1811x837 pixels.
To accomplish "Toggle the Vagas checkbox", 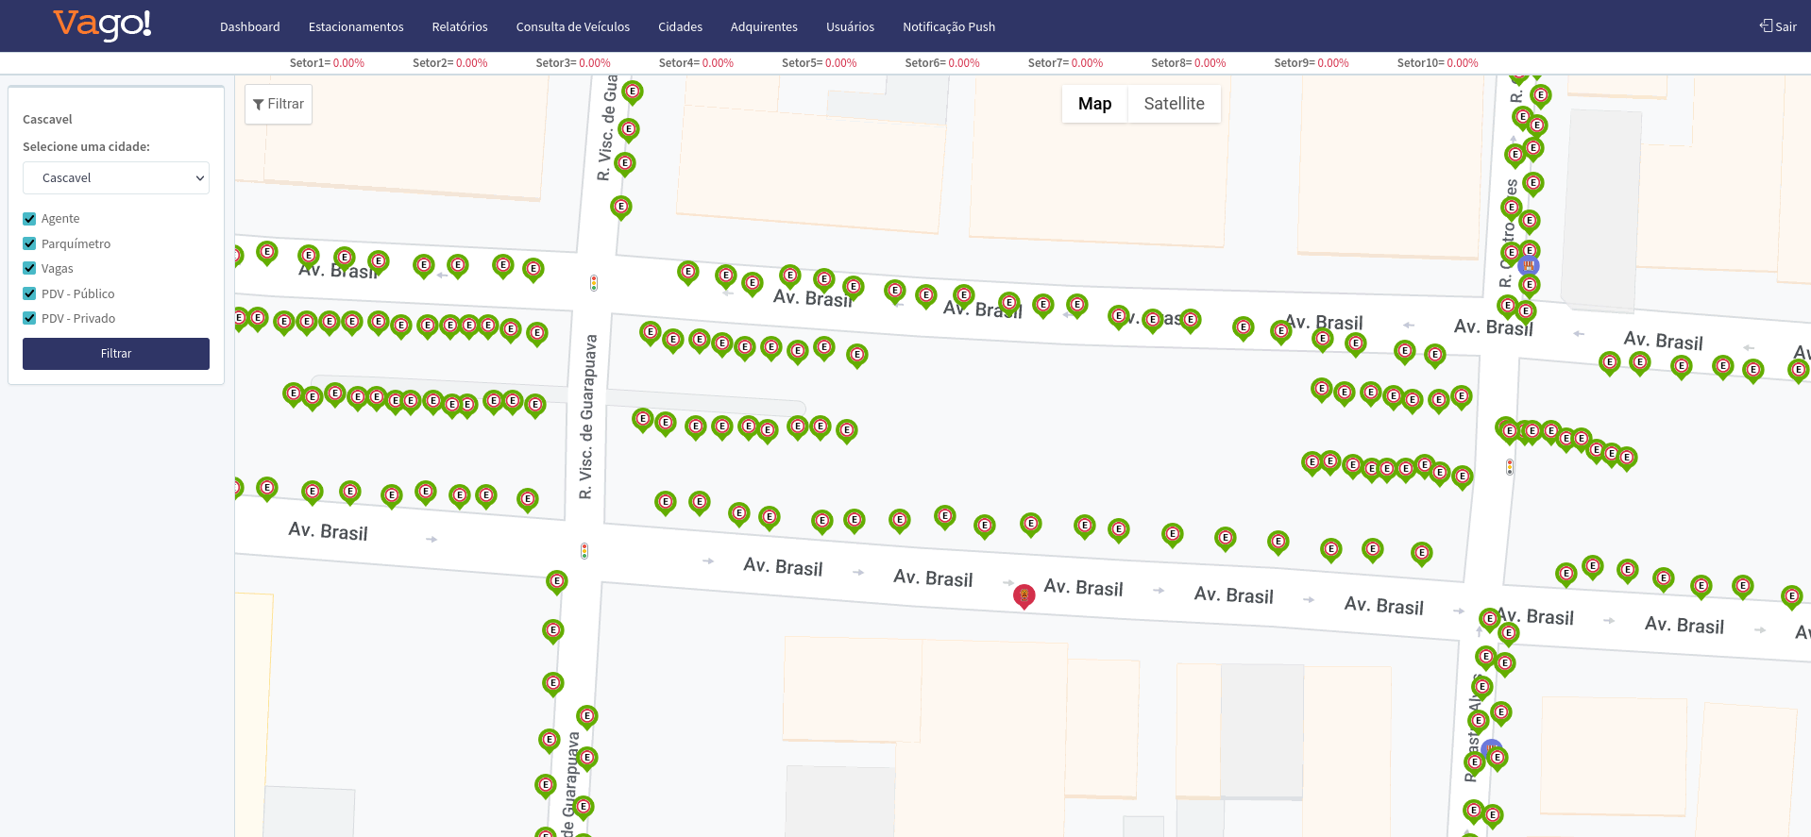I will (29, 269).
